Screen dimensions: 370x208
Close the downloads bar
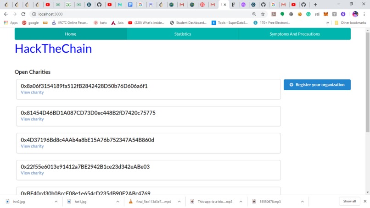(365, 201)
